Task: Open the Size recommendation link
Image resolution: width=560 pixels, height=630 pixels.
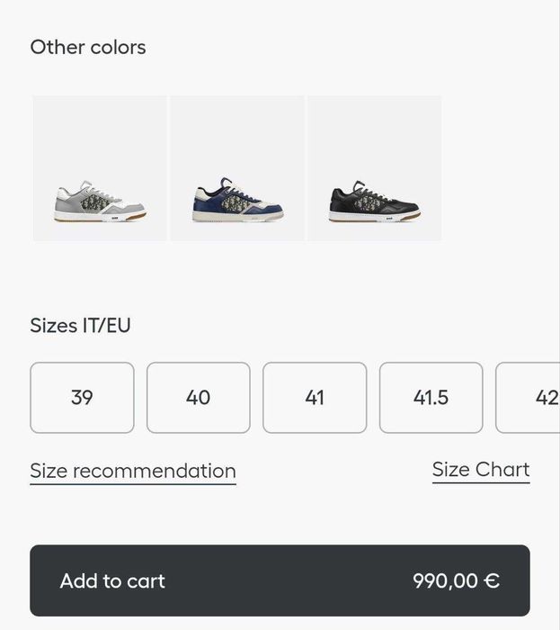Action: [133, 471]
